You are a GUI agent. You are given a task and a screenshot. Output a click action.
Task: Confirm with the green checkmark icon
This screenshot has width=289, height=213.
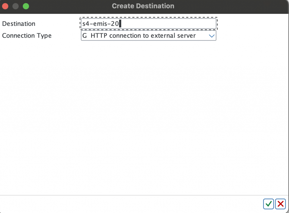268,204
